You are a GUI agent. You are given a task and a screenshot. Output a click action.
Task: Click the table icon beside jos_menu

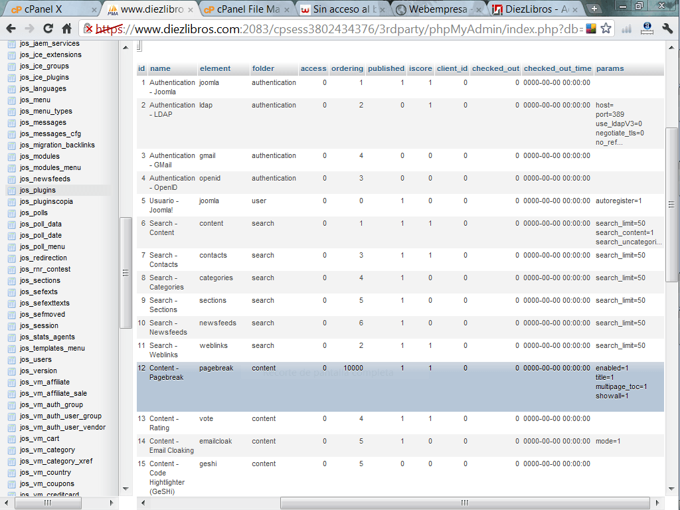11,100
